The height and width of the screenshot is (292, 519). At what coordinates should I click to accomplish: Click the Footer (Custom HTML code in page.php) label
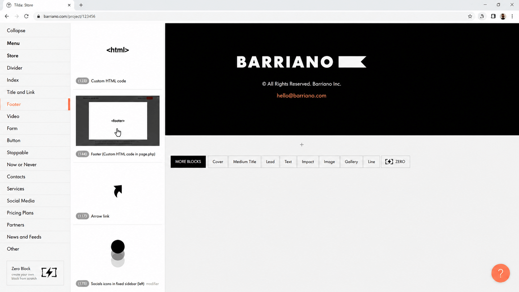[x=123, y=154]
